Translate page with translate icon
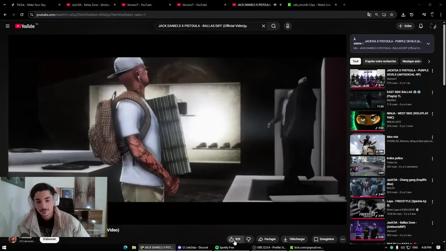The width and height of the screenshot is (446, 251). 369,15
